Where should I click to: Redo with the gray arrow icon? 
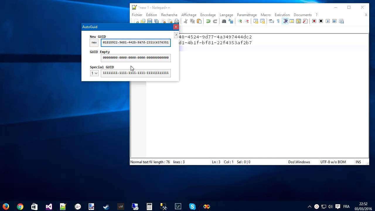pyautogui.click(x=215, y=21)
